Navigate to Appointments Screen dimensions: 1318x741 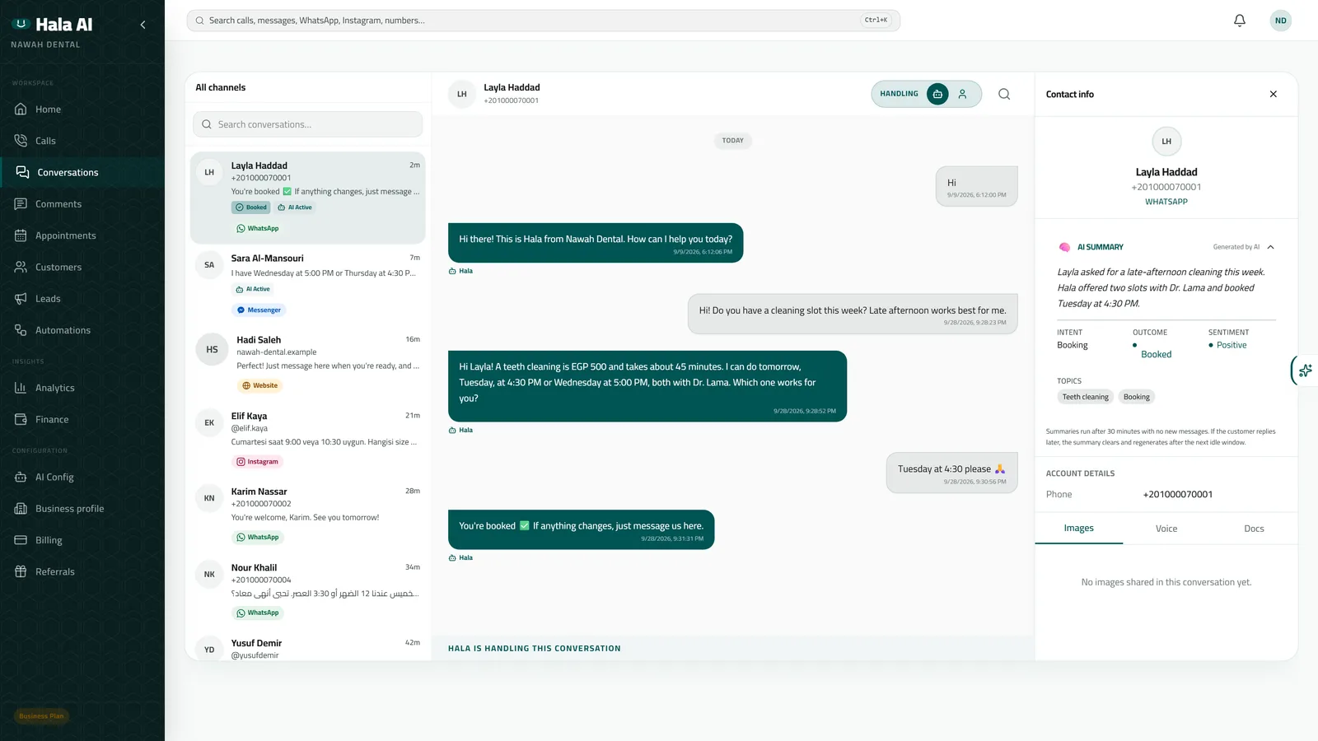pyautogui.click(x=81, y=235)
